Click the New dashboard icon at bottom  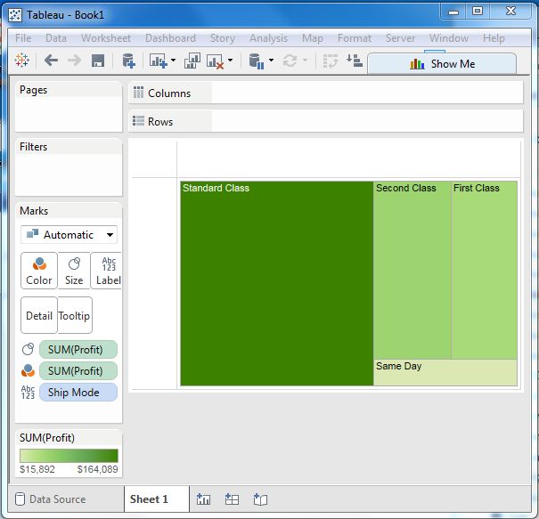[x=232, y=499]
